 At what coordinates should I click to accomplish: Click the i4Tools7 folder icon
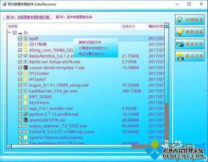[x=25, y=79]
